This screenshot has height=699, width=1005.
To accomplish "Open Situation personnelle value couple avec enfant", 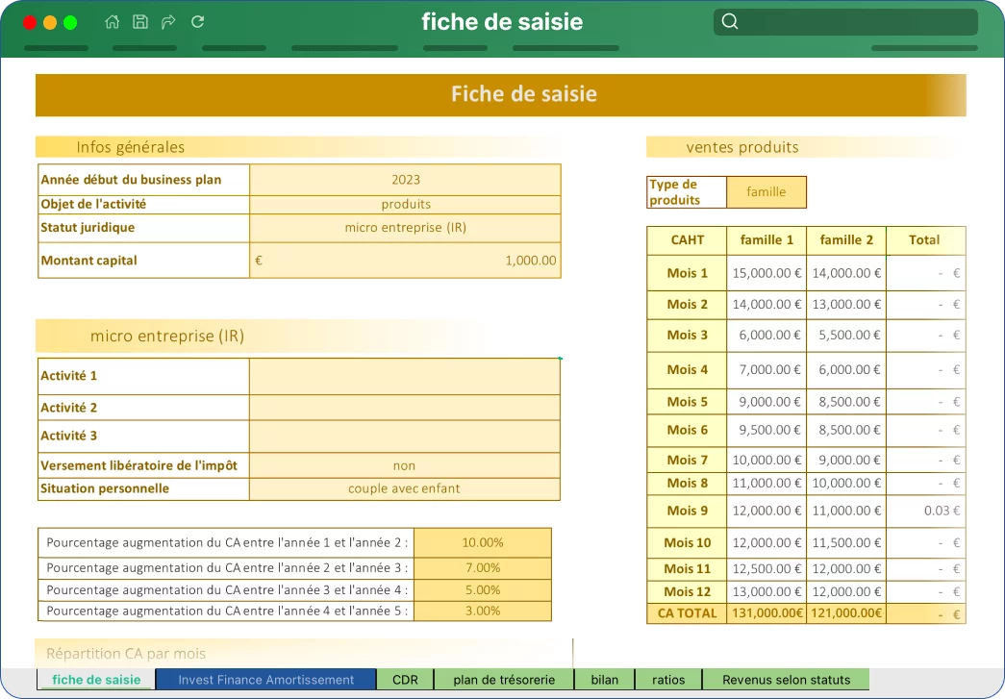I will click(x=405, y=488).
